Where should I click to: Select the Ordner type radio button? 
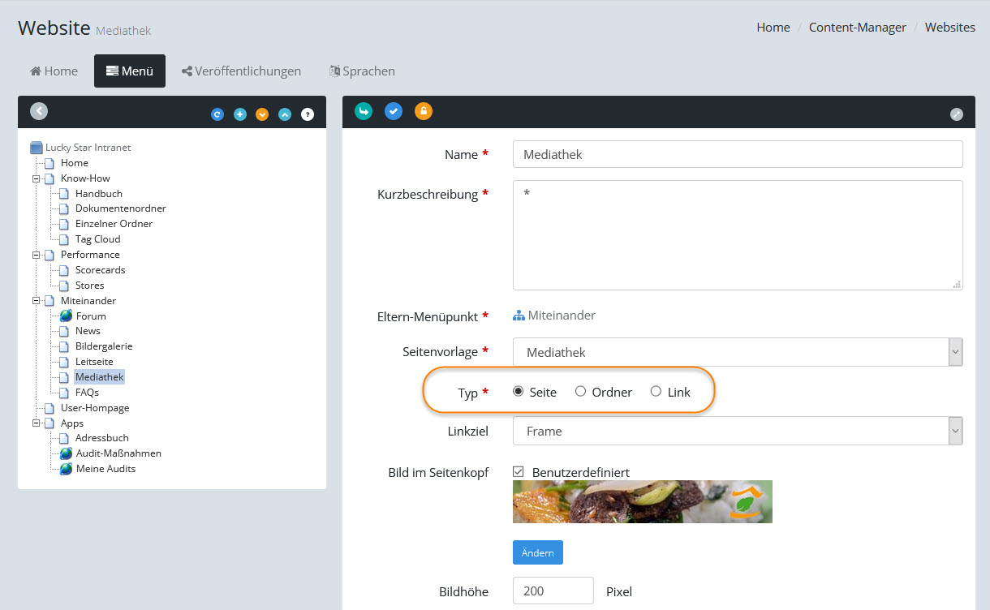tap(580, 392)
